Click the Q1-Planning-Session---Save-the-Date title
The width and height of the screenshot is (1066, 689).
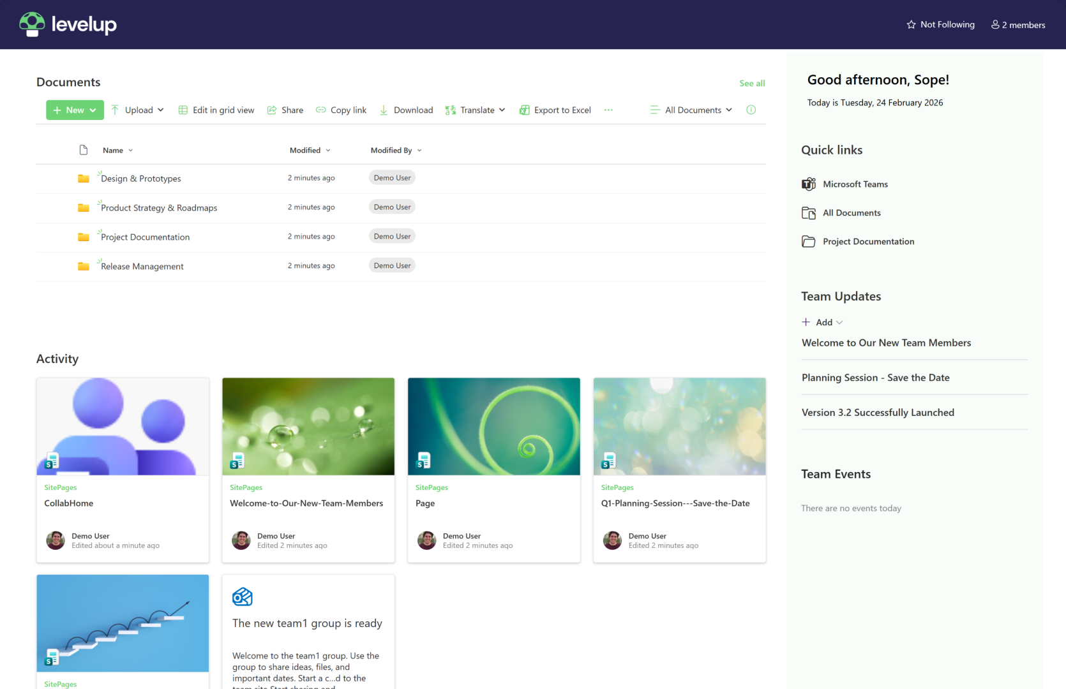(x=675, y=503)
